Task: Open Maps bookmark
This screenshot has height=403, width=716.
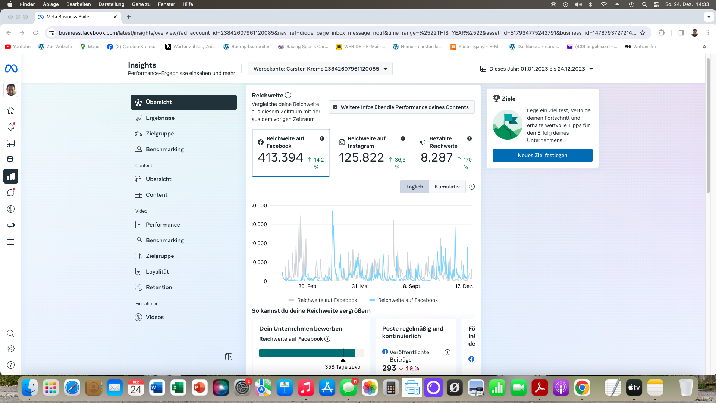Action: (x=90, y=47)
